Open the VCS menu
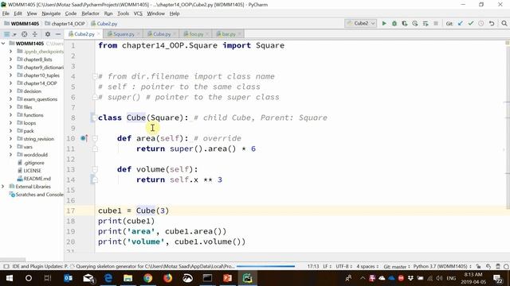Viewport: 510px width, 286px height. coord(138,14)
